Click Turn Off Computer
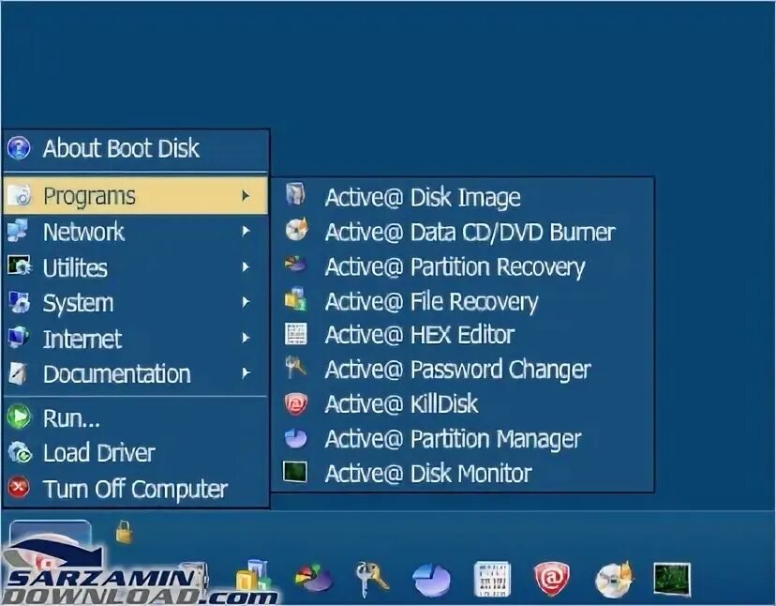 pyautogui.click(x=136, y=489)
